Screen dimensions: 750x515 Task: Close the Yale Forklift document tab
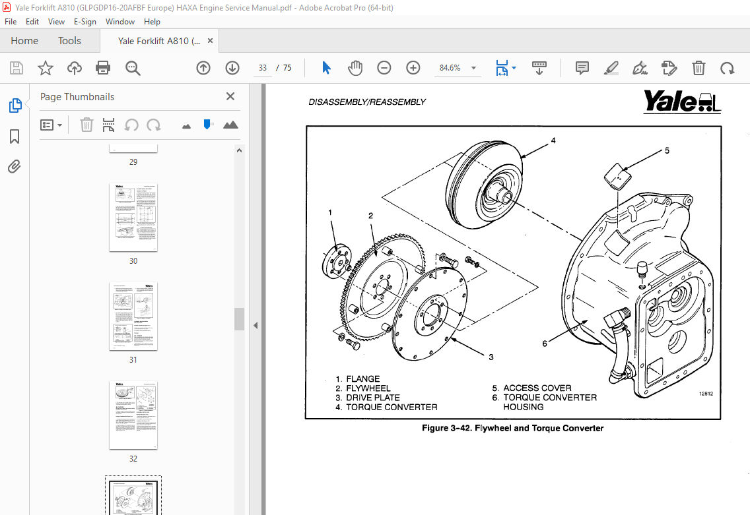210,41
